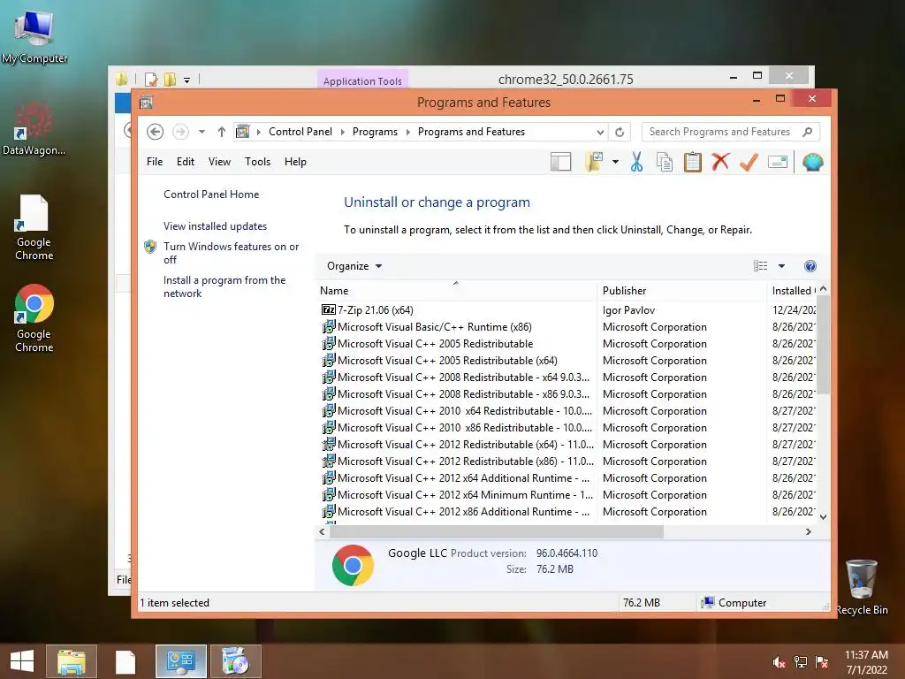Click the folder options toolbar icon

[594, 163]
